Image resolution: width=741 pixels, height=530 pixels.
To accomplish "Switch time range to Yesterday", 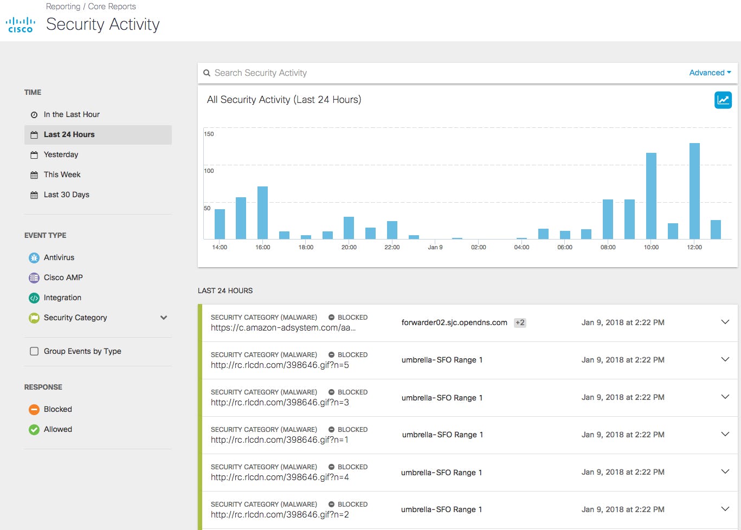I will [x=60, y=154].
